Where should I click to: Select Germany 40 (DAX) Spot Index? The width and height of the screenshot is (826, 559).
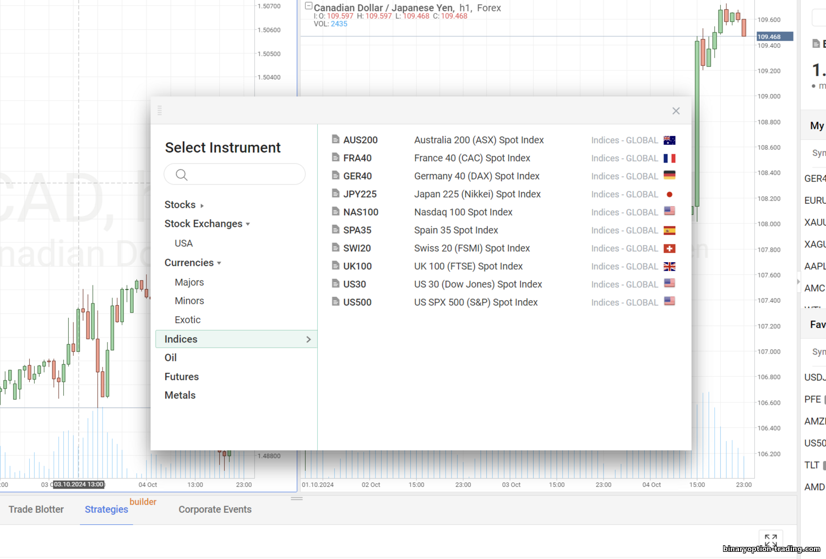477,176
